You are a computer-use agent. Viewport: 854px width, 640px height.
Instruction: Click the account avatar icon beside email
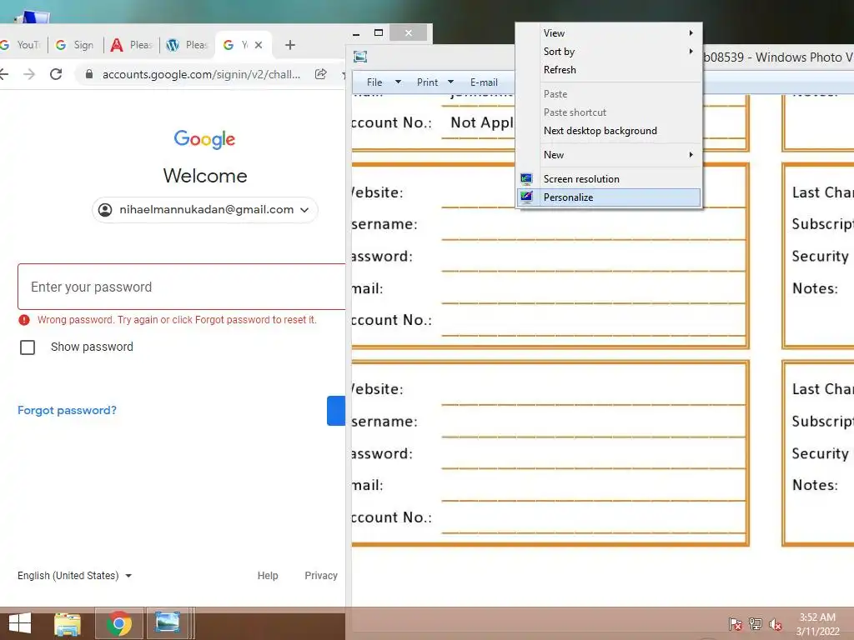click(105, 210)
